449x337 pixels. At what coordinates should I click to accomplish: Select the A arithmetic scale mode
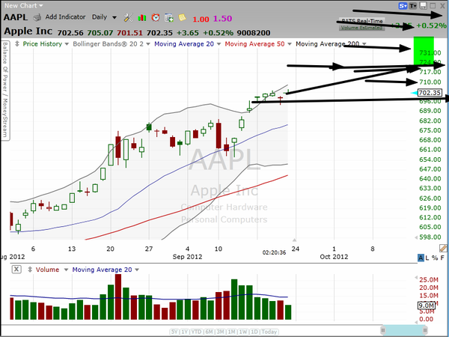tap(421, 258)
